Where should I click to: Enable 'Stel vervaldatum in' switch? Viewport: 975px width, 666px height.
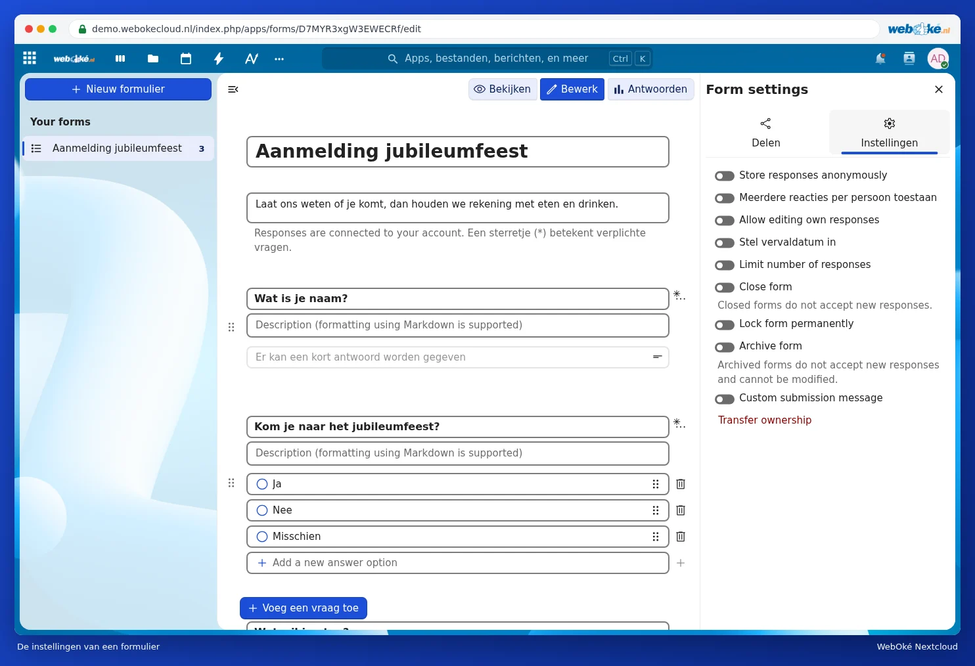click(725, 243)
